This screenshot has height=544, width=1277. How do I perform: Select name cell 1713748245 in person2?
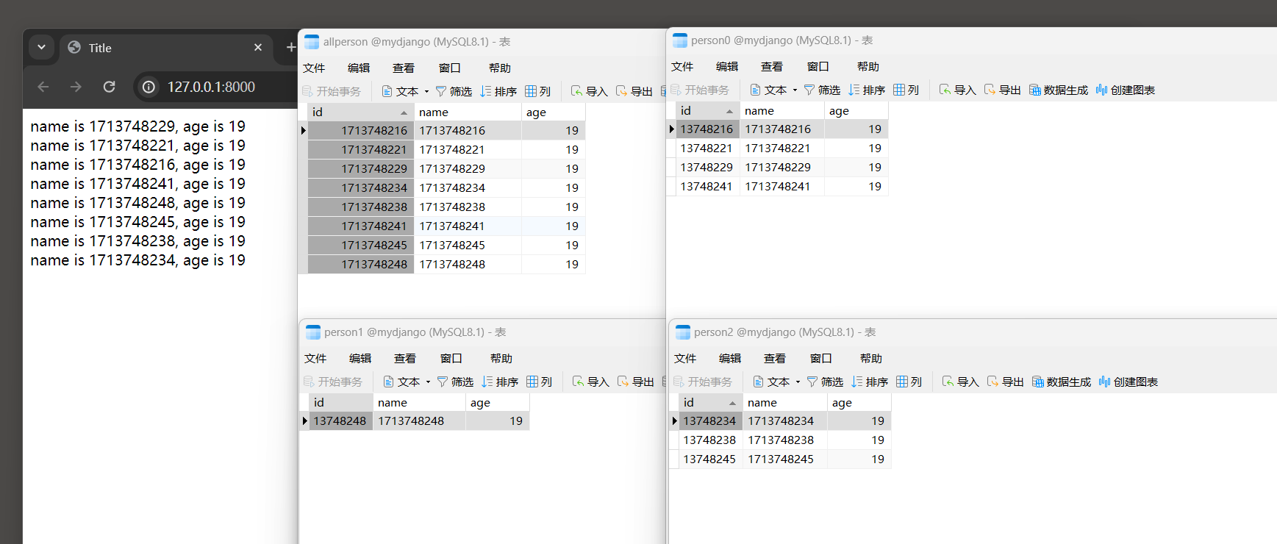784,459
